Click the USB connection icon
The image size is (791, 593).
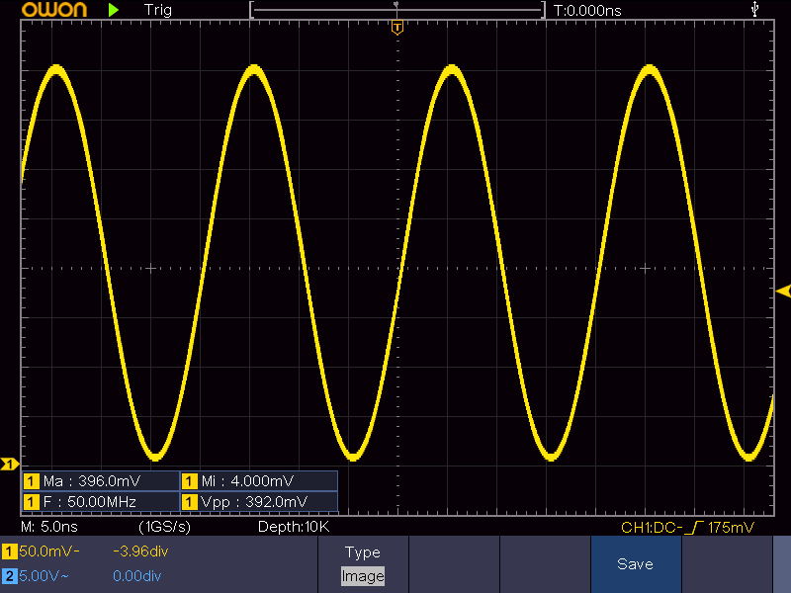tap(754, 9)
